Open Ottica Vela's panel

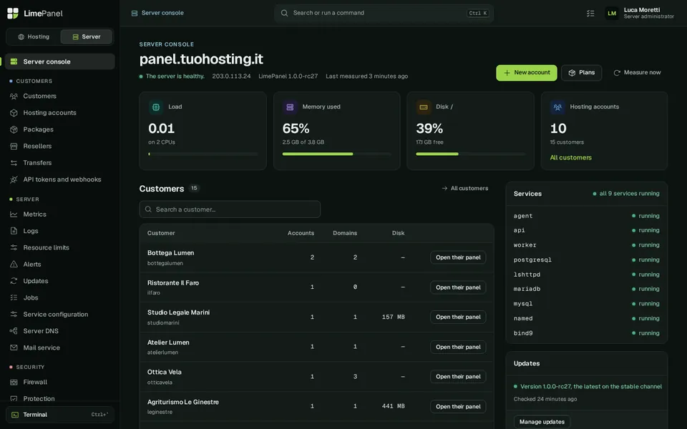click(x=458, y=377)
